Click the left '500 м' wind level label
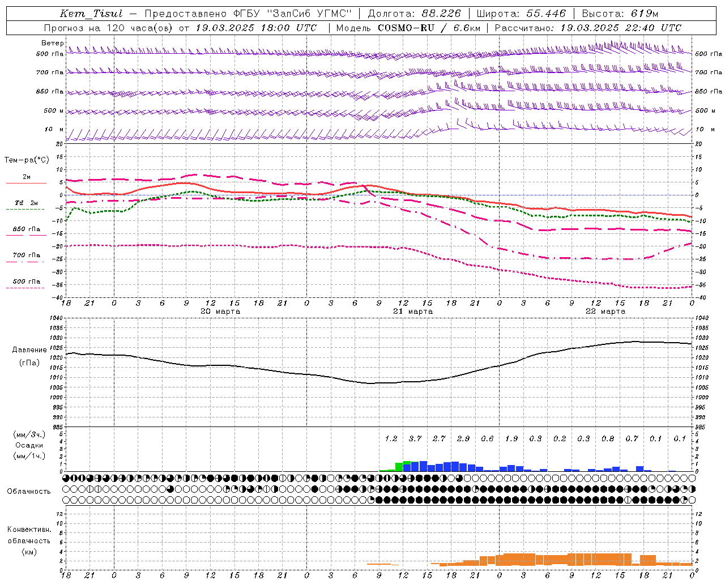Viewport: 725px width, 580px height. [x=54, y=110]
